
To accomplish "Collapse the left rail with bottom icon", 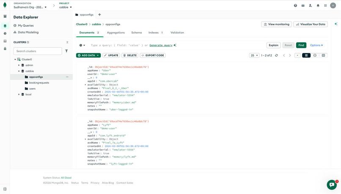I will [5, 189].
